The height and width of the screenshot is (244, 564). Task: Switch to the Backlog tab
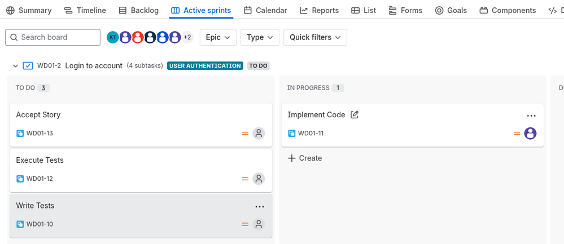pyautogui.click(x=139, y=10)
